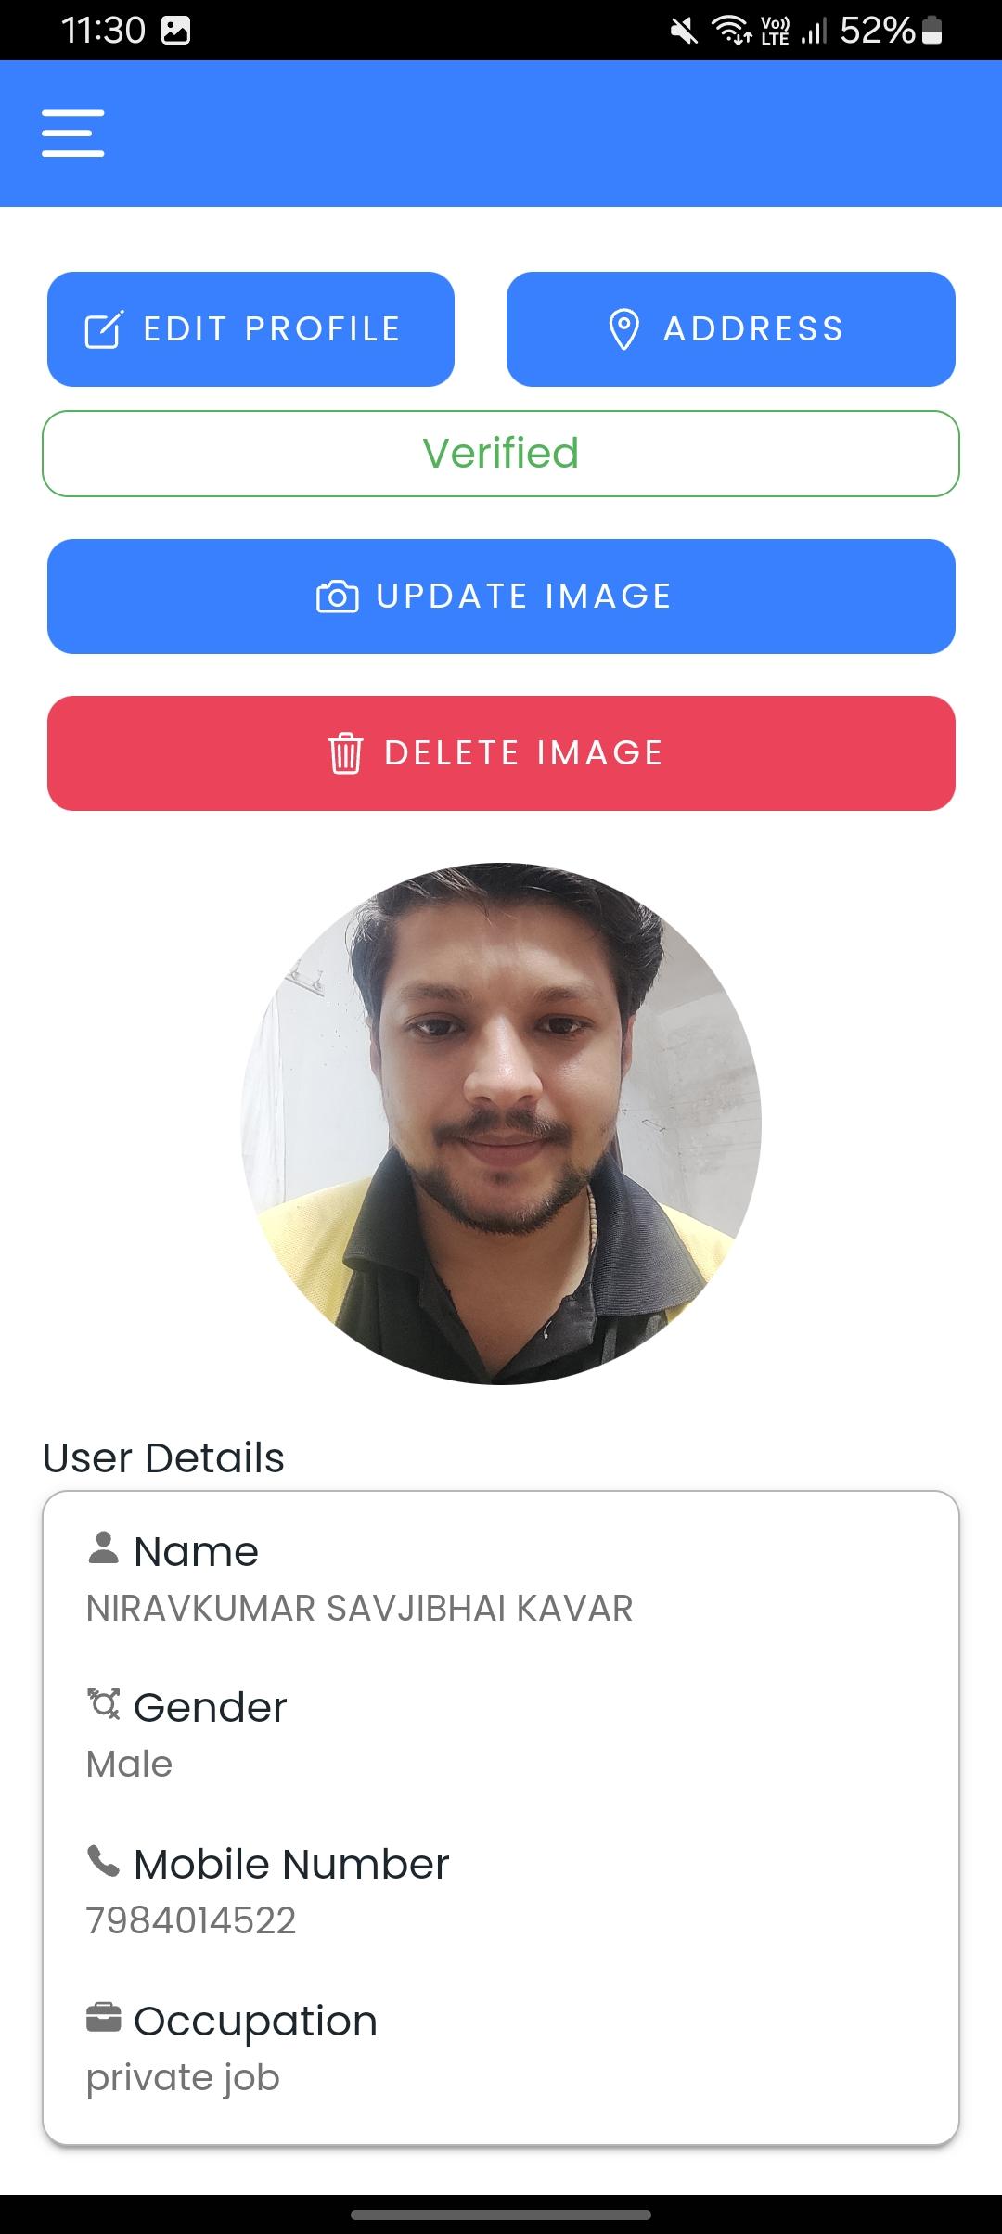Tap the red Delete Image button
1002x2234 pixels.
click(501, 753)
